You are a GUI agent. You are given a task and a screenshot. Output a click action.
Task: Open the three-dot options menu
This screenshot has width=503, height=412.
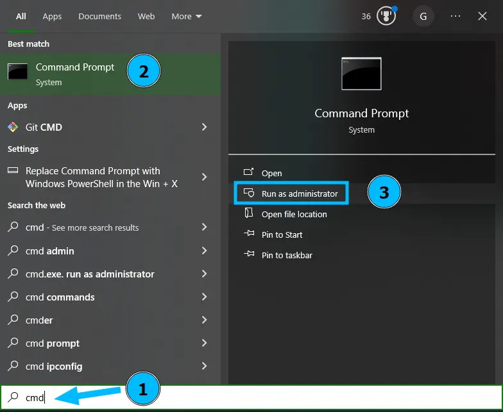[456, 16]
